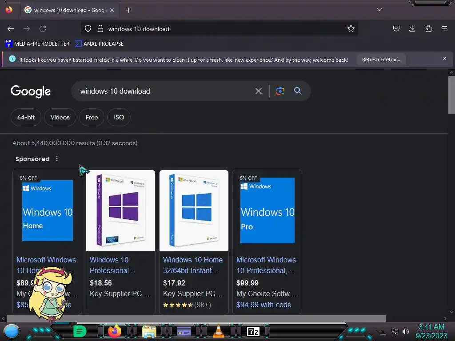Click the $17.92 price text
Viewport: 455px width, 341px height.
coord(174,283)
